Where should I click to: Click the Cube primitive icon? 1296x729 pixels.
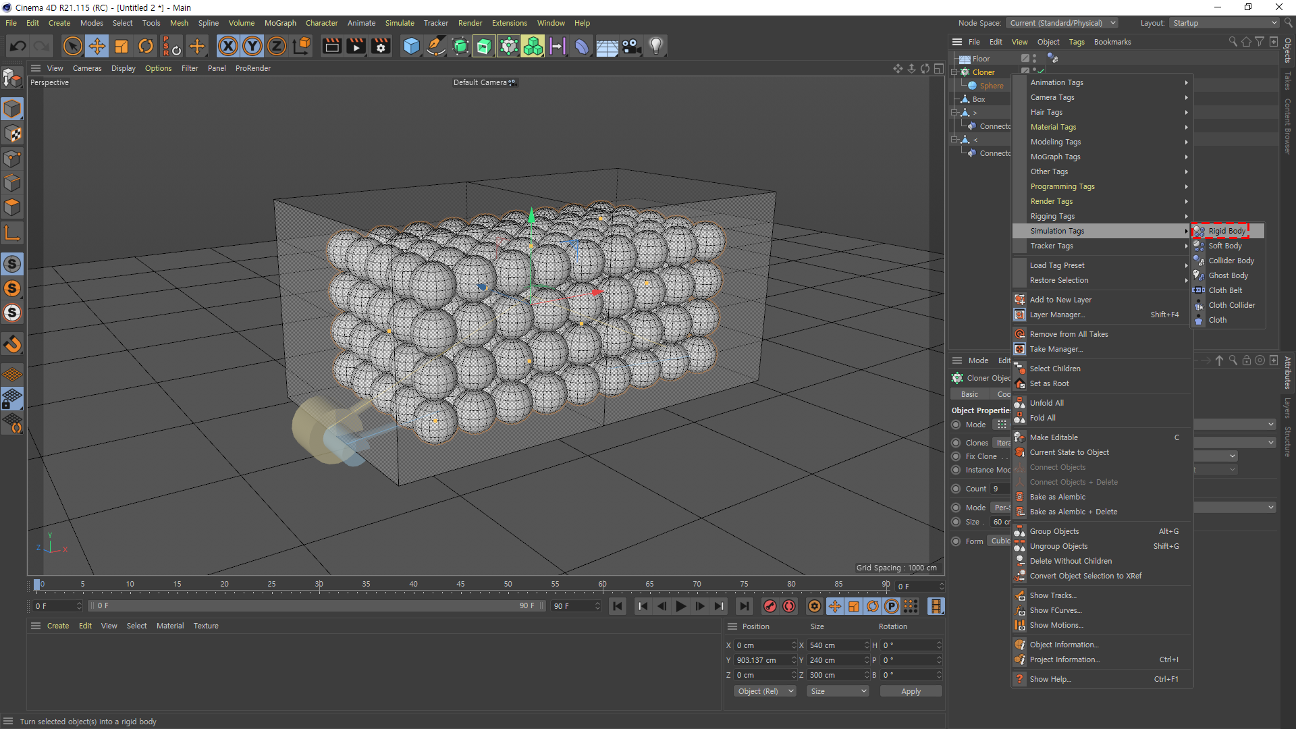(x=411, y=46)
